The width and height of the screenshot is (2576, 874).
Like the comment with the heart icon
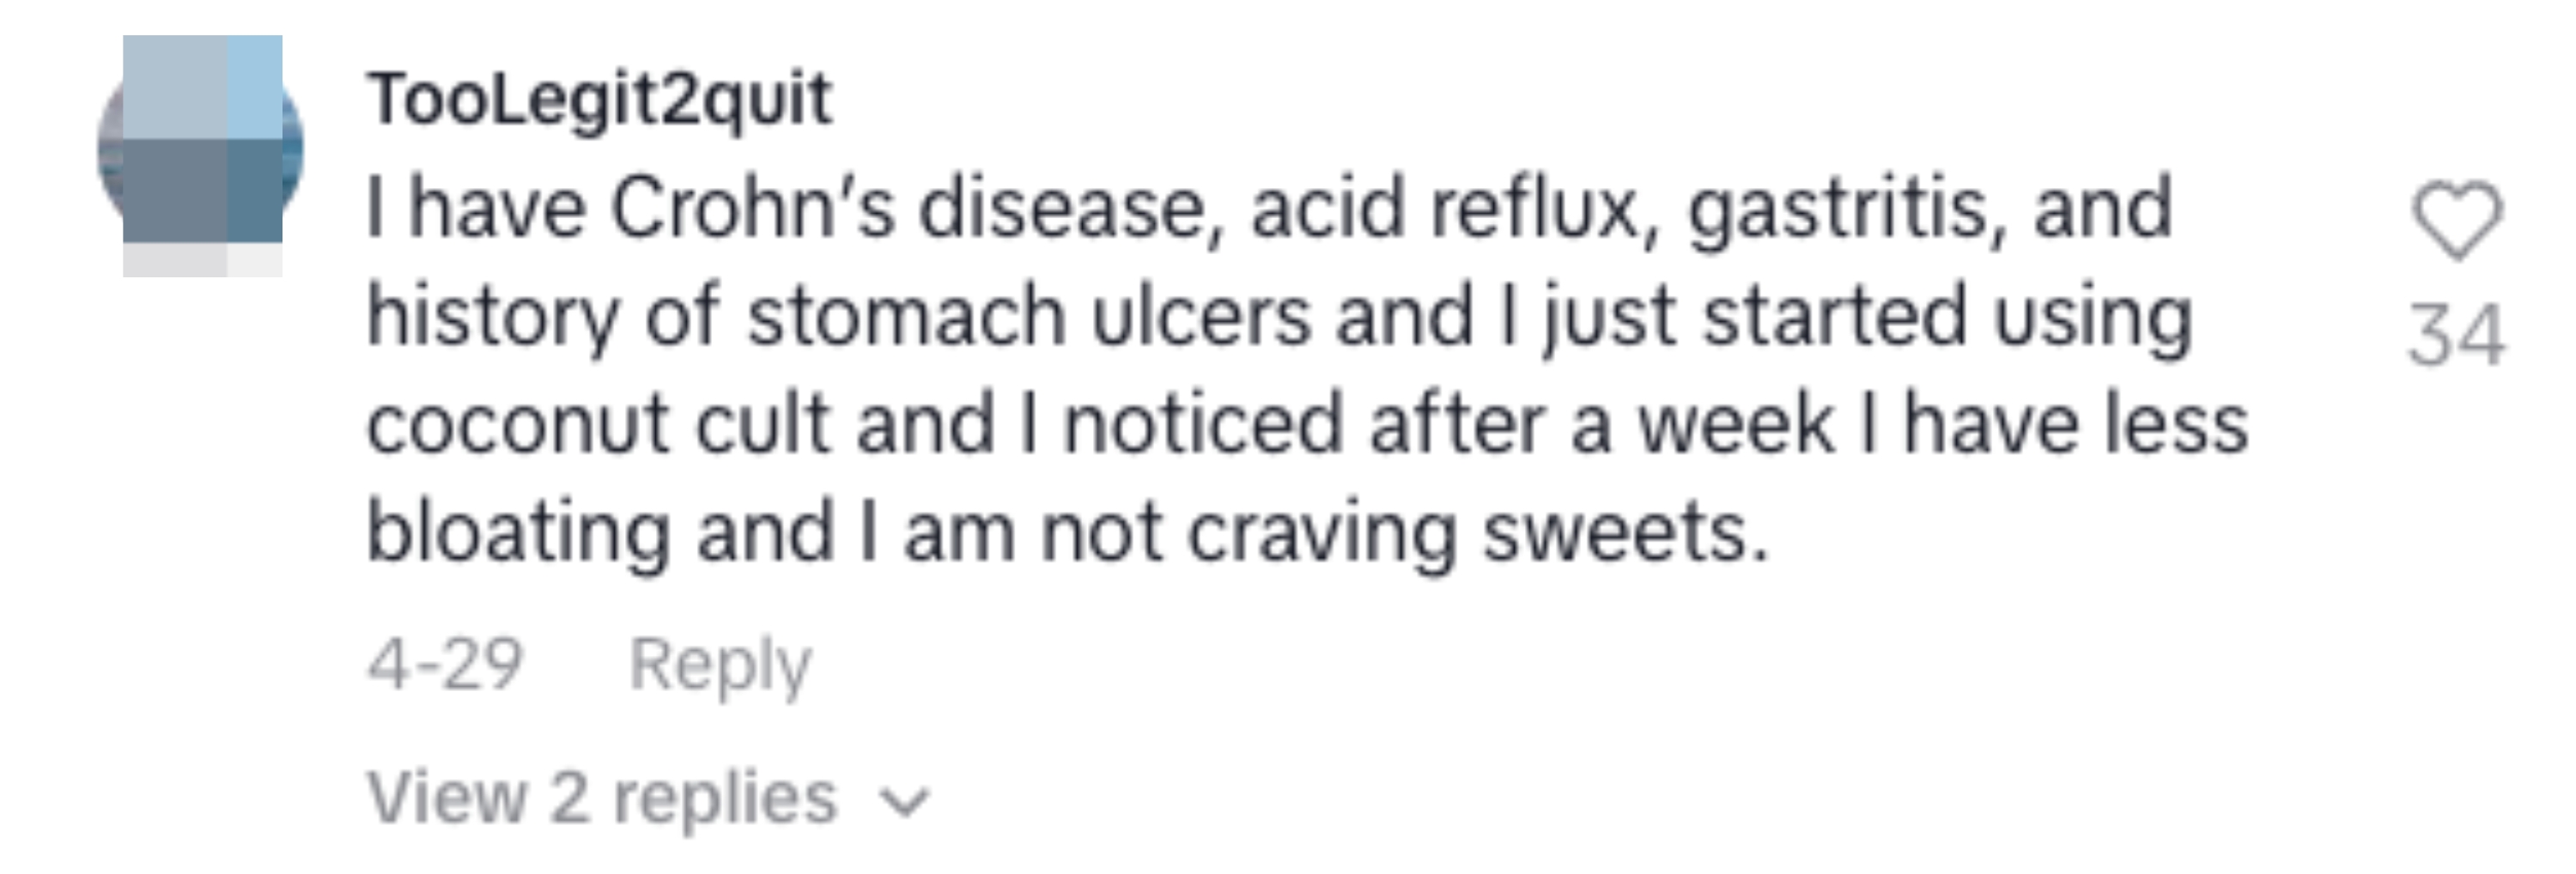pos(2457,220)
